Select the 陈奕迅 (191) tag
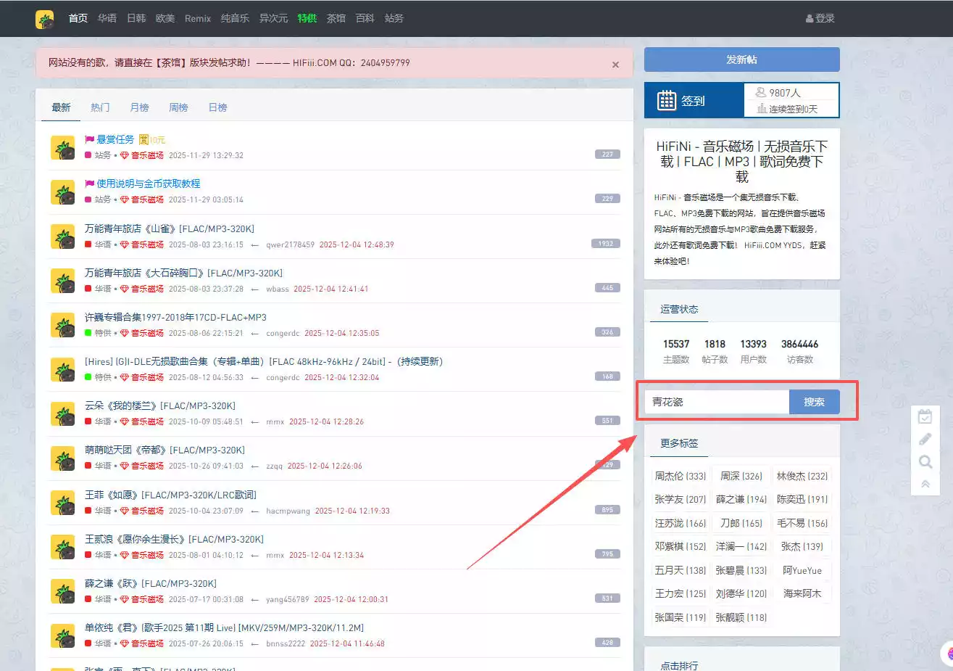This screenshot has height=671, width=953. point(802,499)
